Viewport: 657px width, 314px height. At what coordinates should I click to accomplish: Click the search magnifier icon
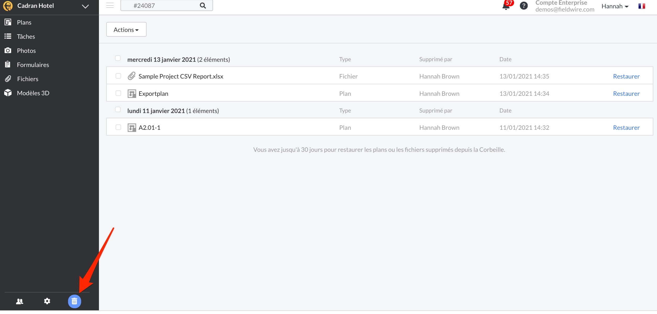tap(203, 5)
